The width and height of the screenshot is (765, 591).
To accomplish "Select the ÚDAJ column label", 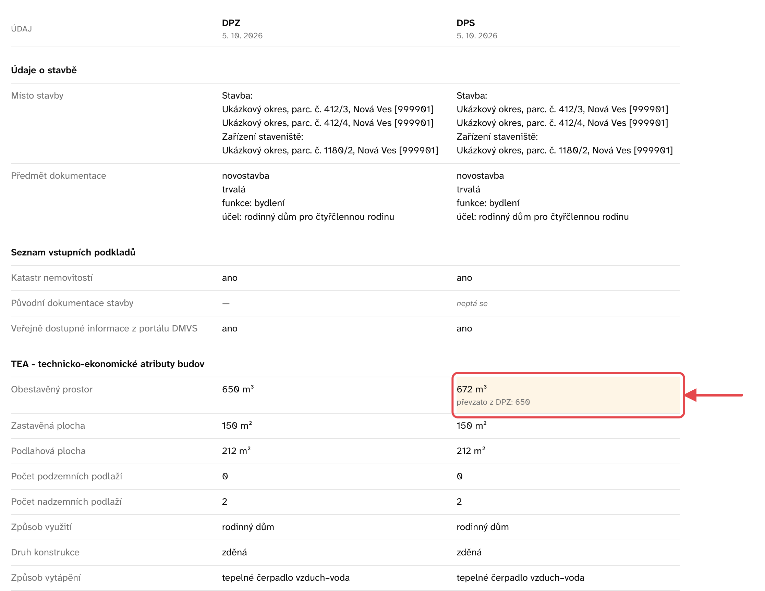I will (21, 29).
